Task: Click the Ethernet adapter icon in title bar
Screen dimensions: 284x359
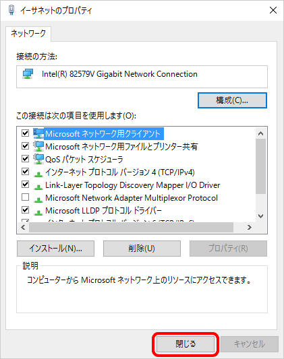Action: point(11,10)
